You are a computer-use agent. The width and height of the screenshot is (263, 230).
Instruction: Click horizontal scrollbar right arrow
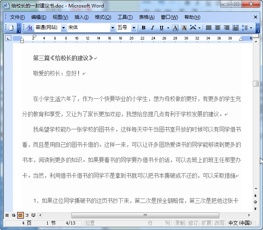(x=249, y=215)
